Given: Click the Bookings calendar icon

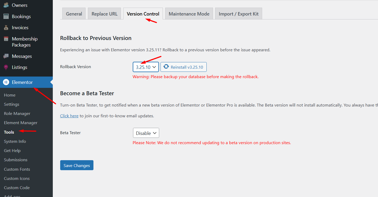Looking at the screenshot, I should pyautogui.click(x=6, y=16).
